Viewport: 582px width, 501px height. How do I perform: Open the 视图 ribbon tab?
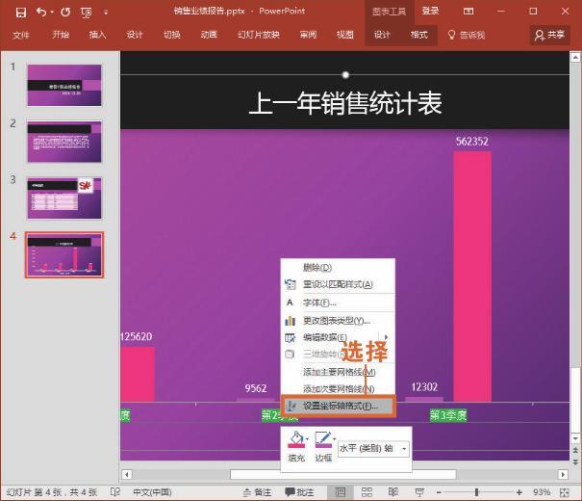pos(345,35)
